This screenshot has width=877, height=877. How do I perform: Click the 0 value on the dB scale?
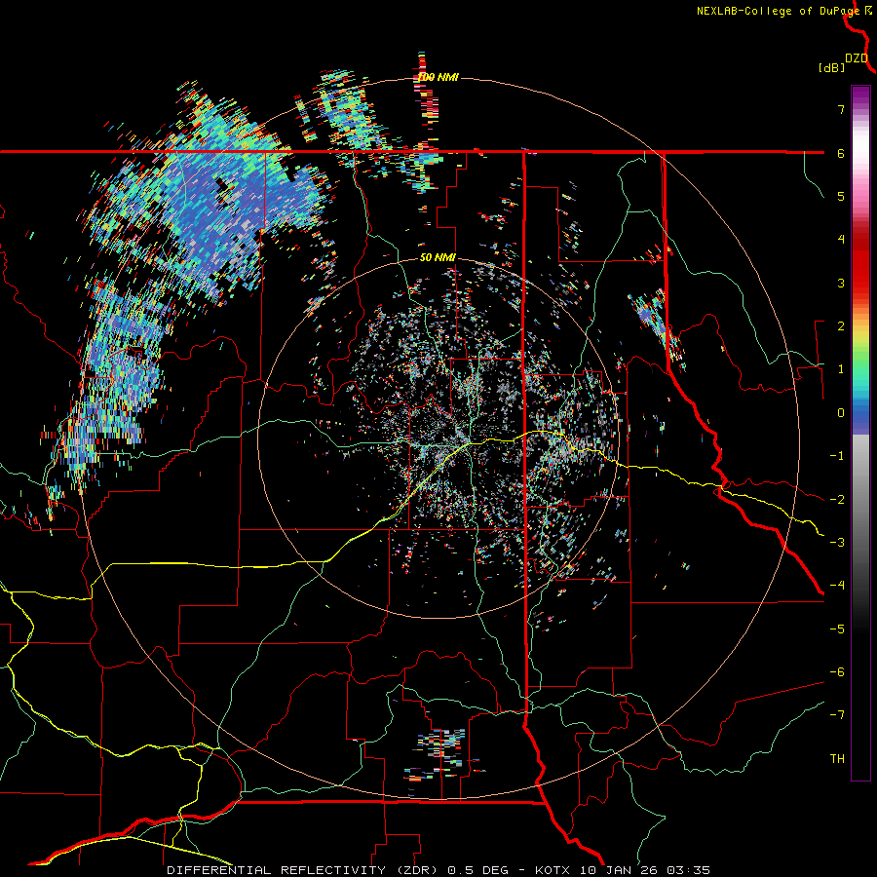pyautogui.click(x=841, y=413)
